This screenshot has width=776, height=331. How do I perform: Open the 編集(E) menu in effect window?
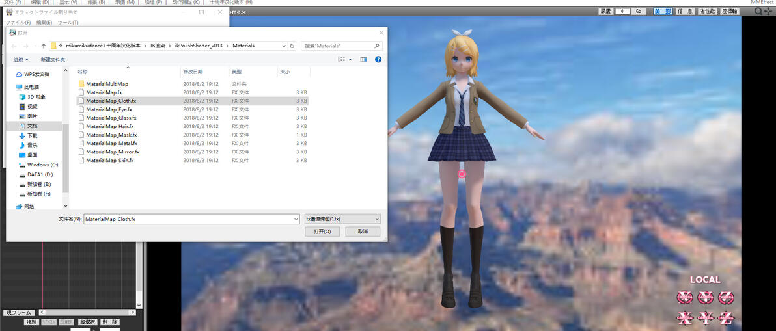point(44,23)
